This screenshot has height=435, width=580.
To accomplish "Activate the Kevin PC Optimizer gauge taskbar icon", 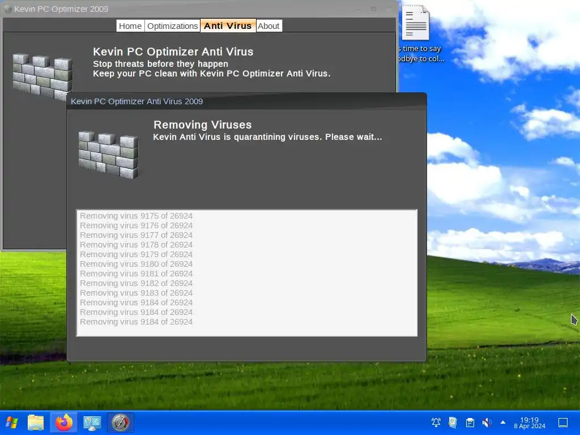I will (x=121, y=423).
